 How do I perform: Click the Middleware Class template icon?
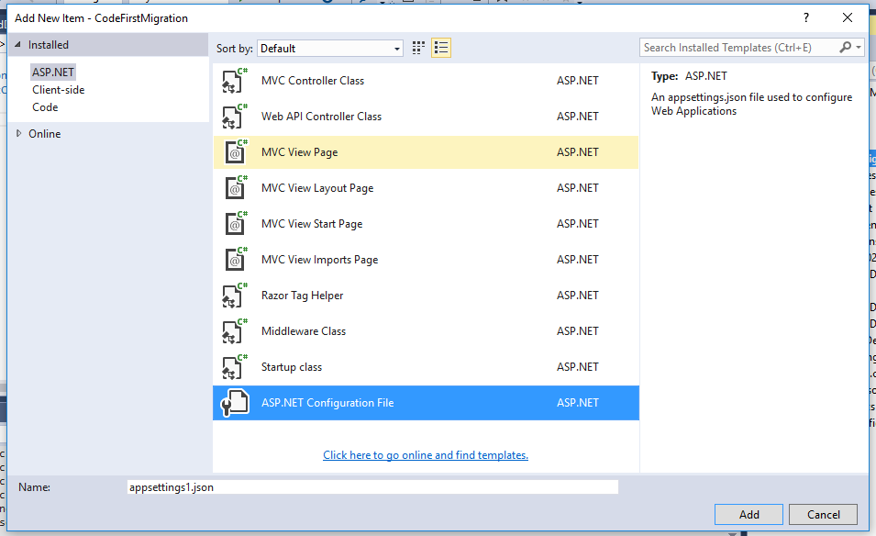[x=235, y=331]
